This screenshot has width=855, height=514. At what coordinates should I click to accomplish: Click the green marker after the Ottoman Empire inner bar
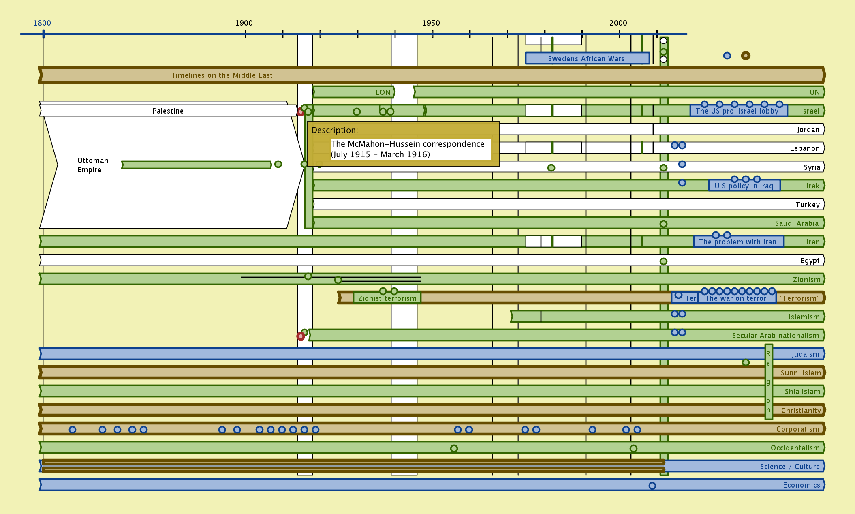(278, 164)
